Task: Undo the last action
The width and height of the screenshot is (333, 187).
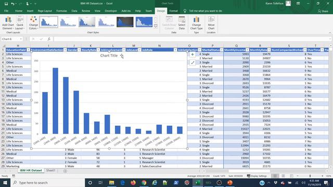Action: click(x=12, y=4)
